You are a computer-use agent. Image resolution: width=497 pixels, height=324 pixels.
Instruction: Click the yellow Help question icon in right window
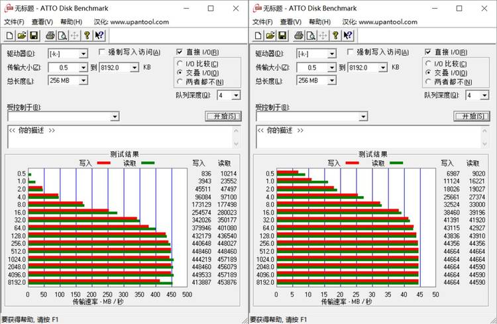(x=335, y=35)
